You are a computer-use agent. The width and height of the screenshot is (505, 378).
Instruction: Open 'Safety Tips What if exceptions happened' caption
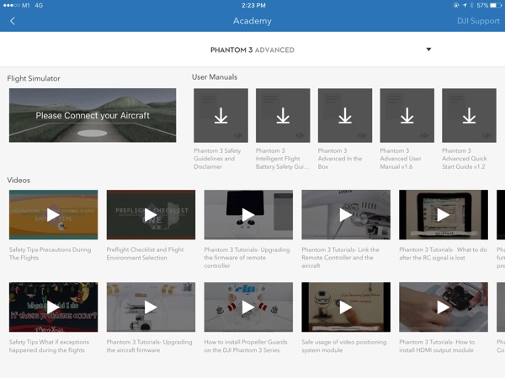pos(49,346)
